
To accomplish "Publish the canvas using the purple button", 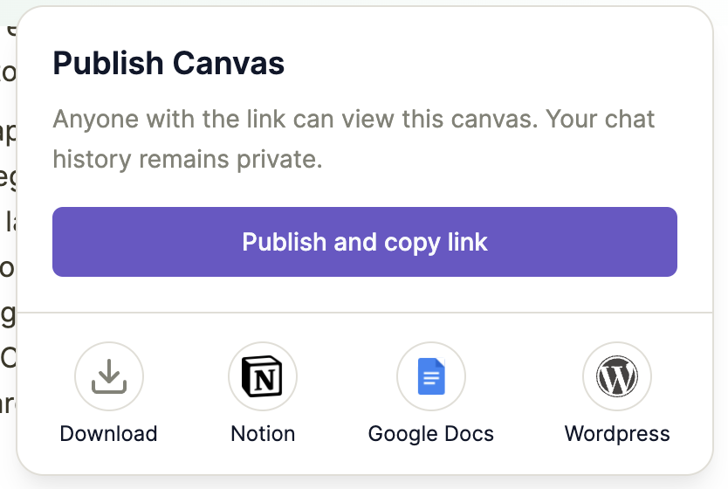I will (365, 242).
